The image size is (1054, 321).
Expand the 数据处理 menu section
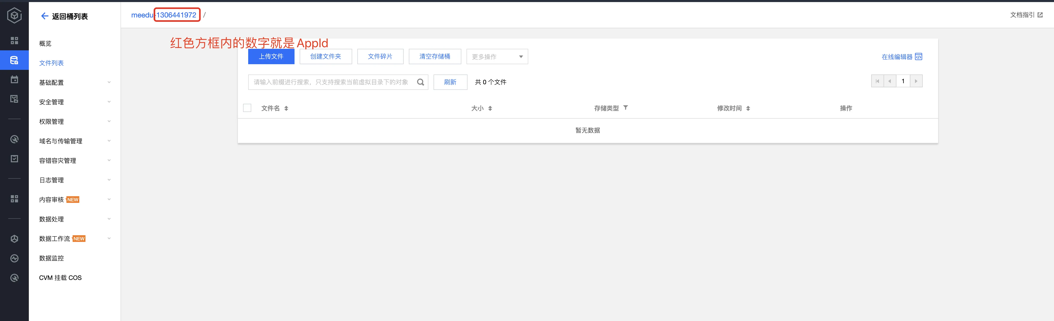pyautogui.click(x=75, y=219)
